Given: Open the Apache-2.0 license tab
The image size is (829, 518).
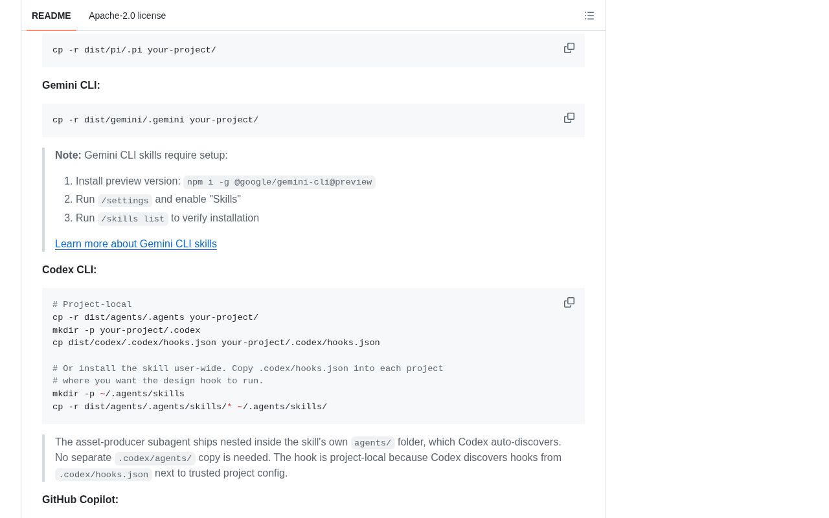Looking at the screenshot, I should point(128,16).
